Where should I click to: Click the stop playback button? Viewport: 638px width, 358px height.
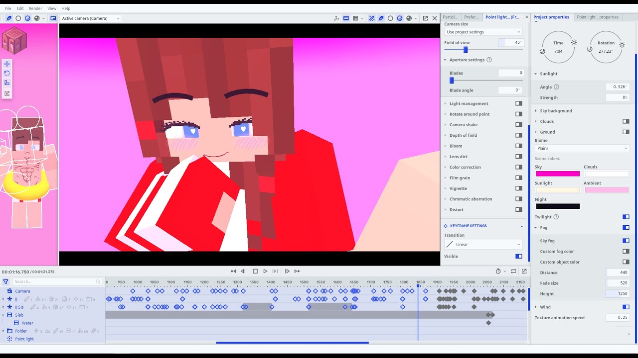(255, 271)
